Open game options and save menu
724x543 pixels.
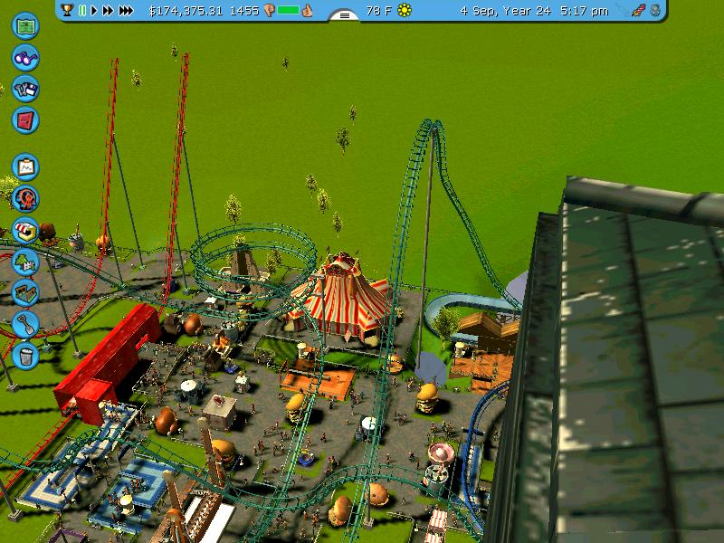pyautogui.click(x=25, y=89)
